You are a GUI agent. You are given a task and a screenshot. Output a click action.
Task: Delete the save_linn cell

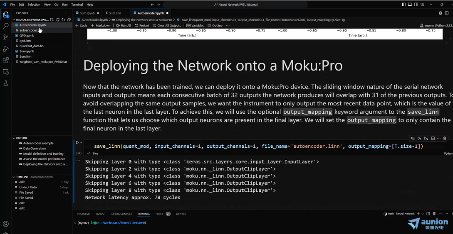[x=444, y=138]
